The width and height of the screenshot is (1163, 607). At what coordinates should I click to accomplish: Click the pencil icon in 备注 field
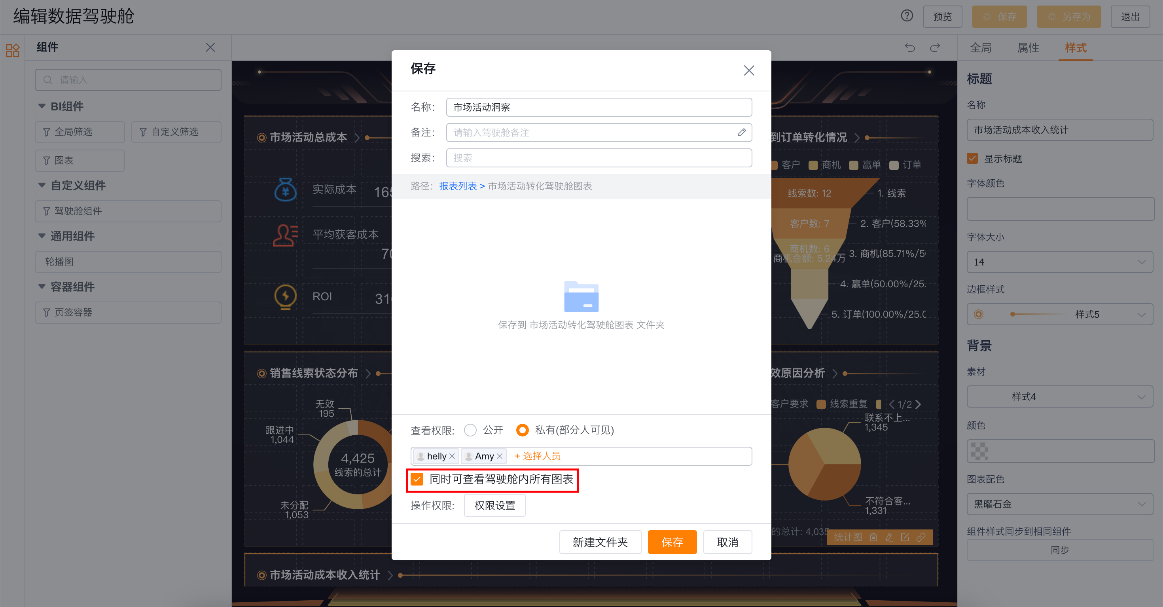(742, 132)
